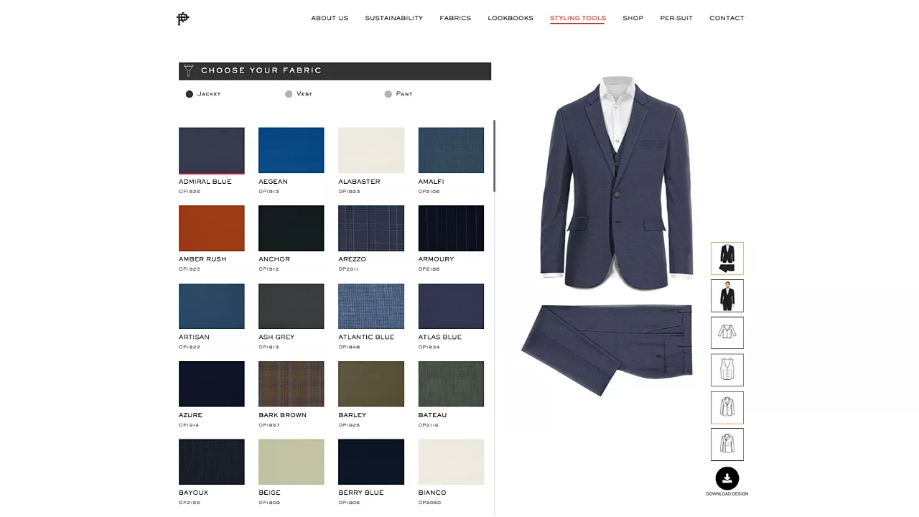Select the Pant radio option
The image size is (919, 517).
[x=388, y=94]
